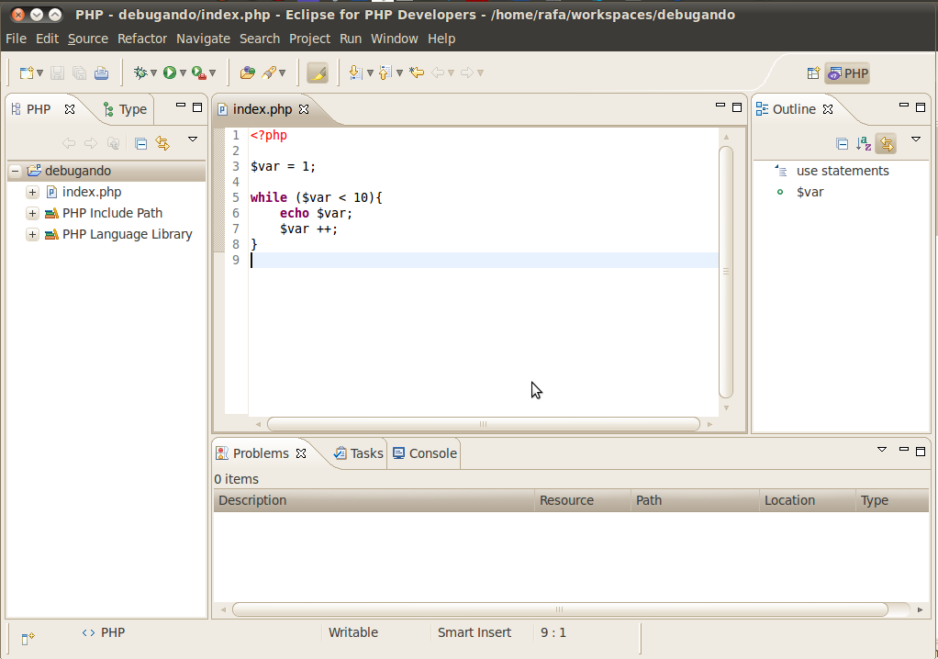This screenshot has width=938, height=659.
Task: Click the fast view icon in status bar
Action: [x=28, y=639]
